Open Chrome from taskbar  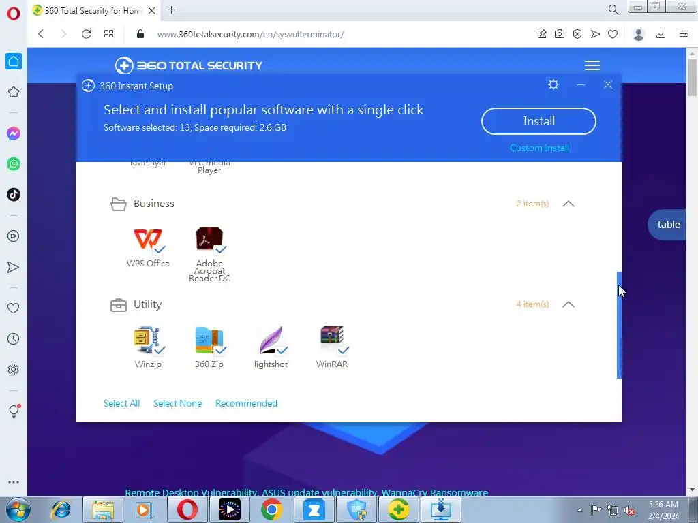tap(271, 509)
